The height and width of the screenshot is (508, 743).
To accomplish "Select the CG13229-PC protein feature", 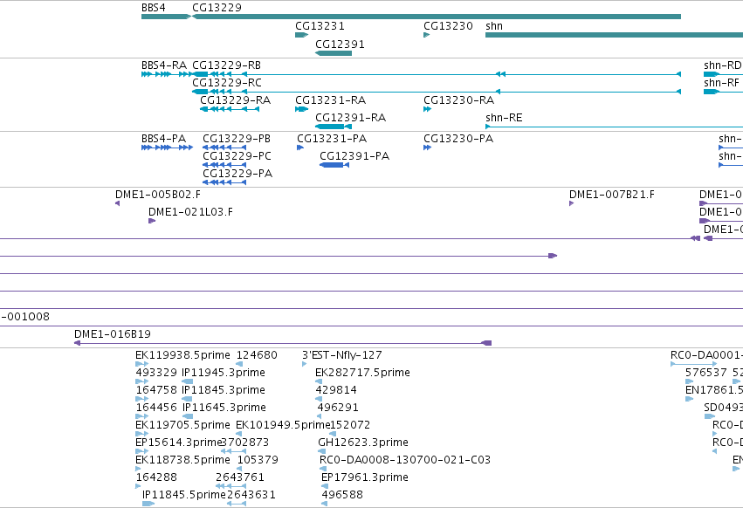I will 224,165.
